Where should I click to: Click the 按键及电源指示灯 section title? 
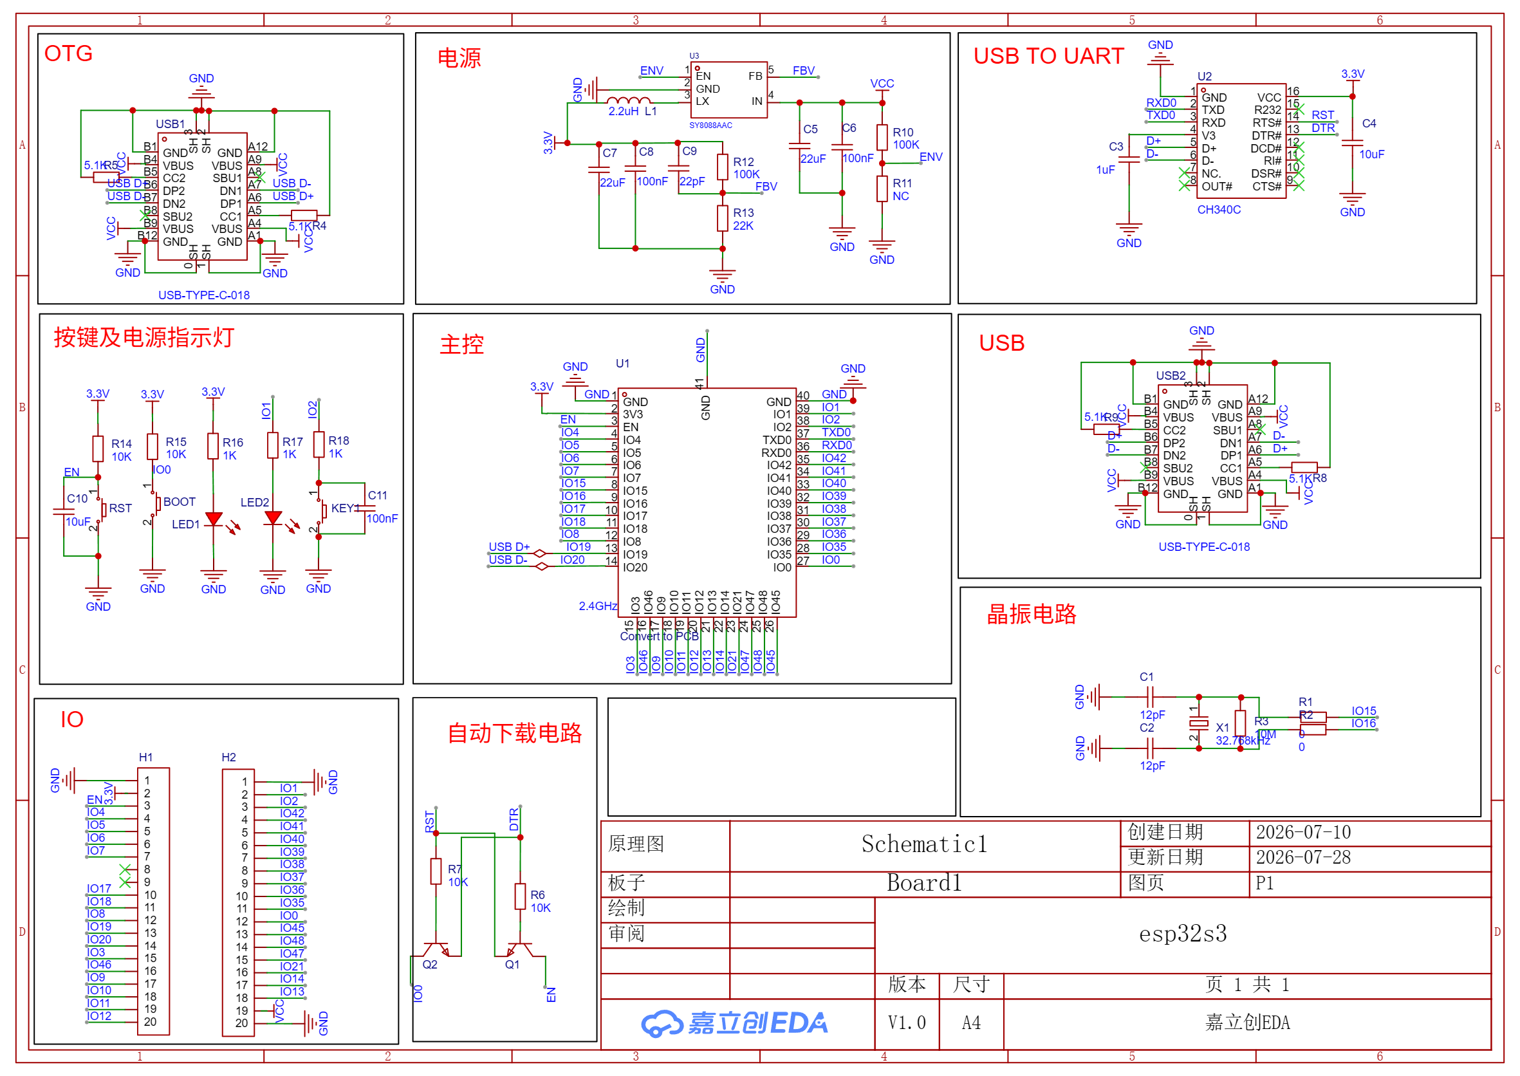144,337
